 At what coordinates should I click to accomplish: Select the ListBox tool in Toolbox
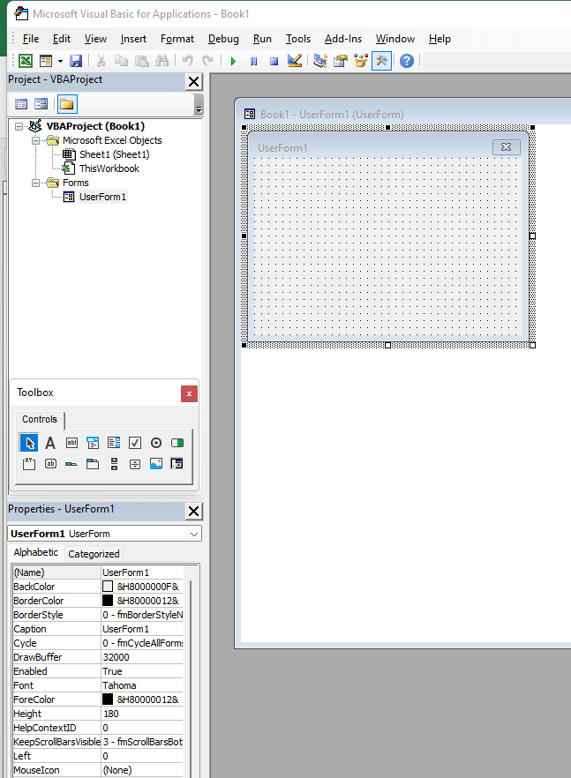114,443
